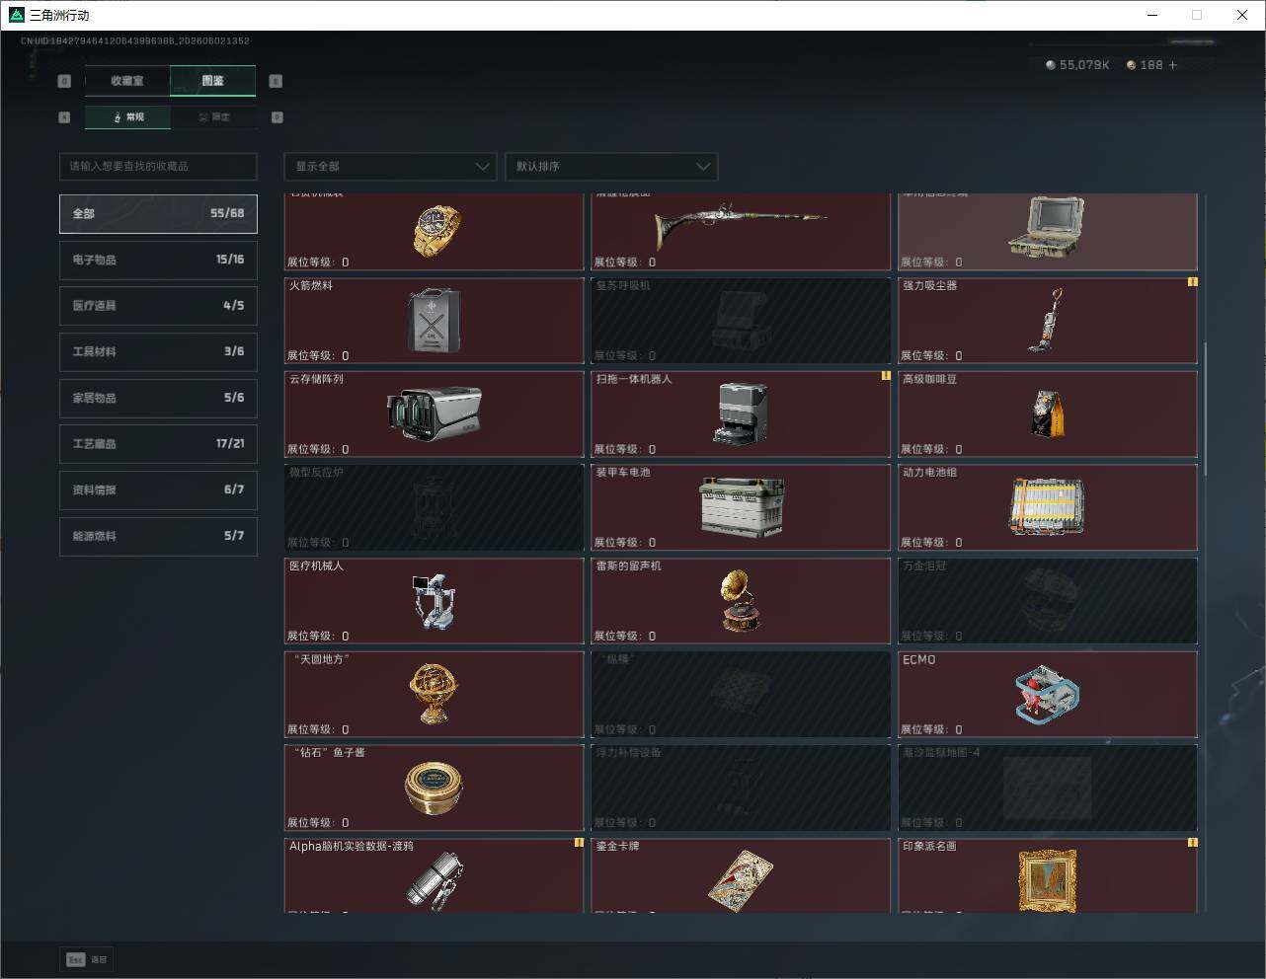Select the 能源燃料 category
This screenshot has width=1266, height=979.
click(158, 536)
